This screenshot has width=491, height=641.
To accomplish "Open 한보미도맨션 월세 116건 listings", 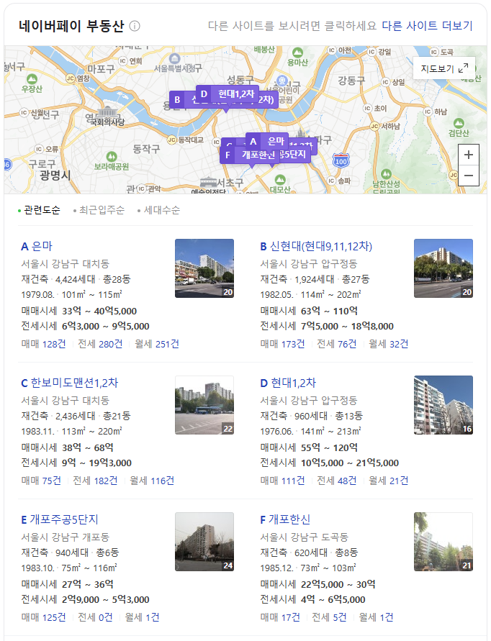I will pos(152,481).
